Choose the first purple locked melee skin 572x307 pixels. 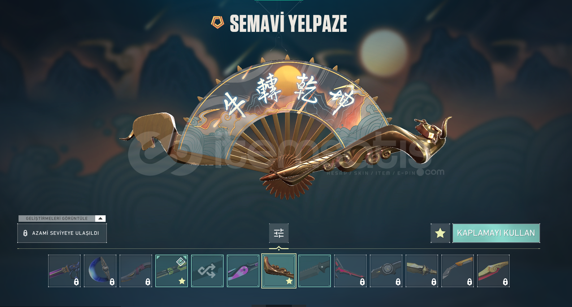click(x=64, y=271)
